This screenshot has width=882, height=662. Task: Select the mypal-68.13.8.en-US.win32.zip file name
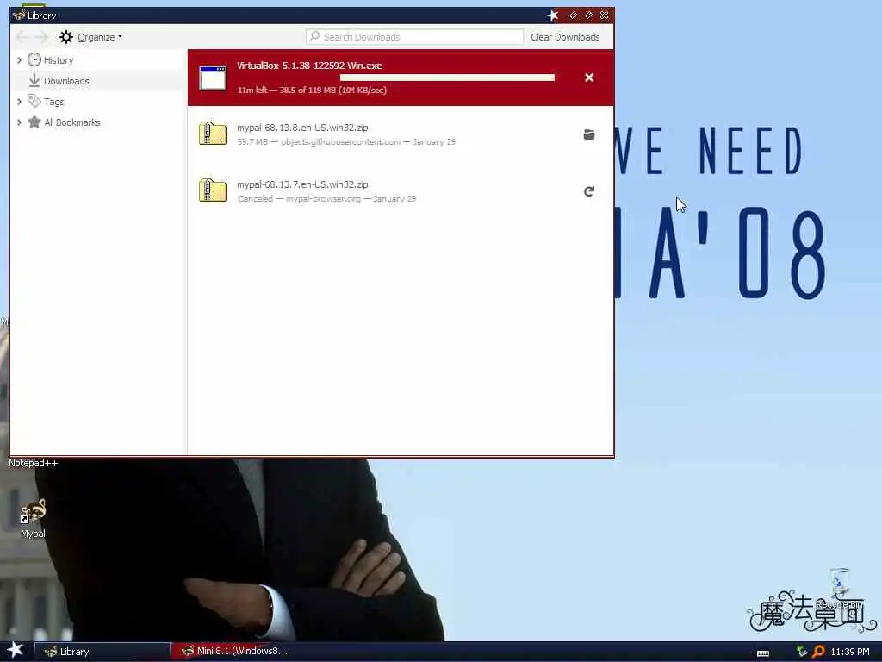point(302,128)
